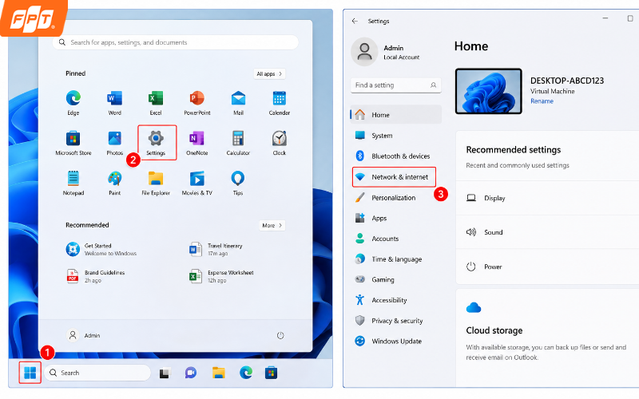Open Network & internet settings
639x399 pixels.
[x=394, y=177]
